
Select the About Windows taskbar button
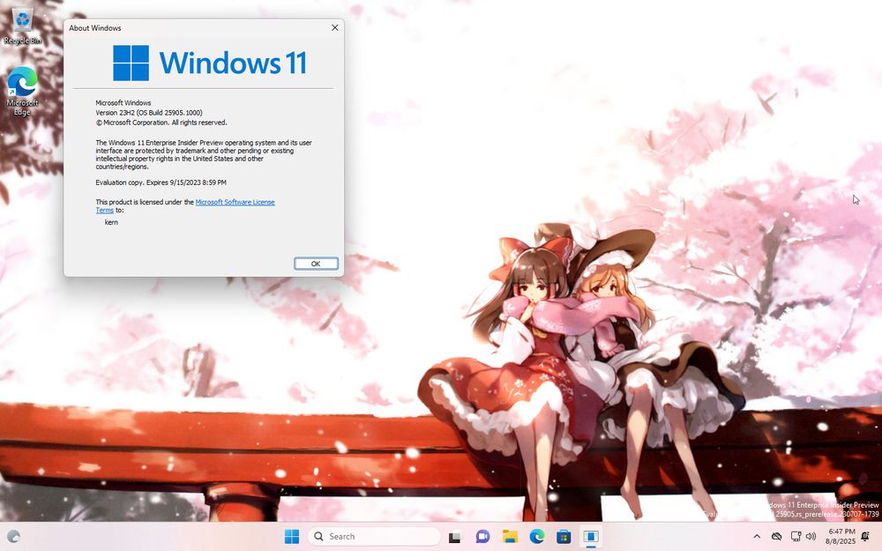coord(591,536)
